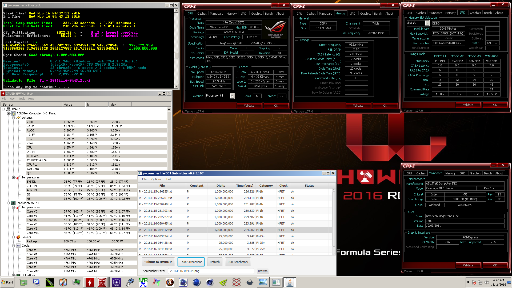
Task: Launch Super Pi from the taskbar
Action: tap(143, 282)
